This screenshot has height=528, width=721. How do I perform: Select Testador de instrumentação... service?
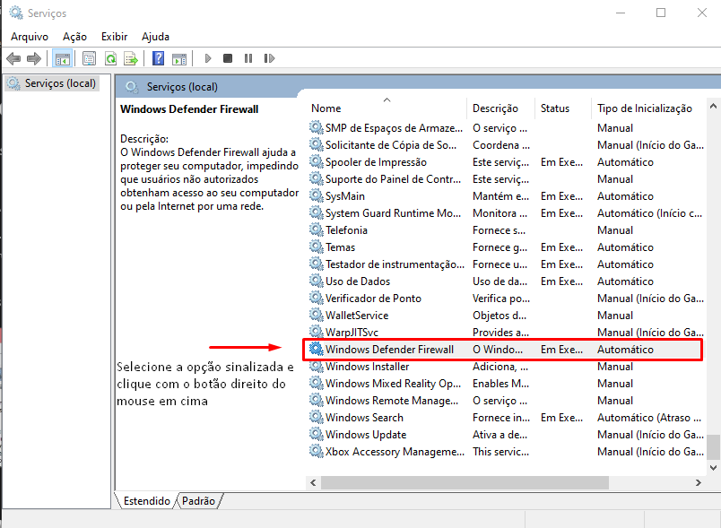pos(395,264)
